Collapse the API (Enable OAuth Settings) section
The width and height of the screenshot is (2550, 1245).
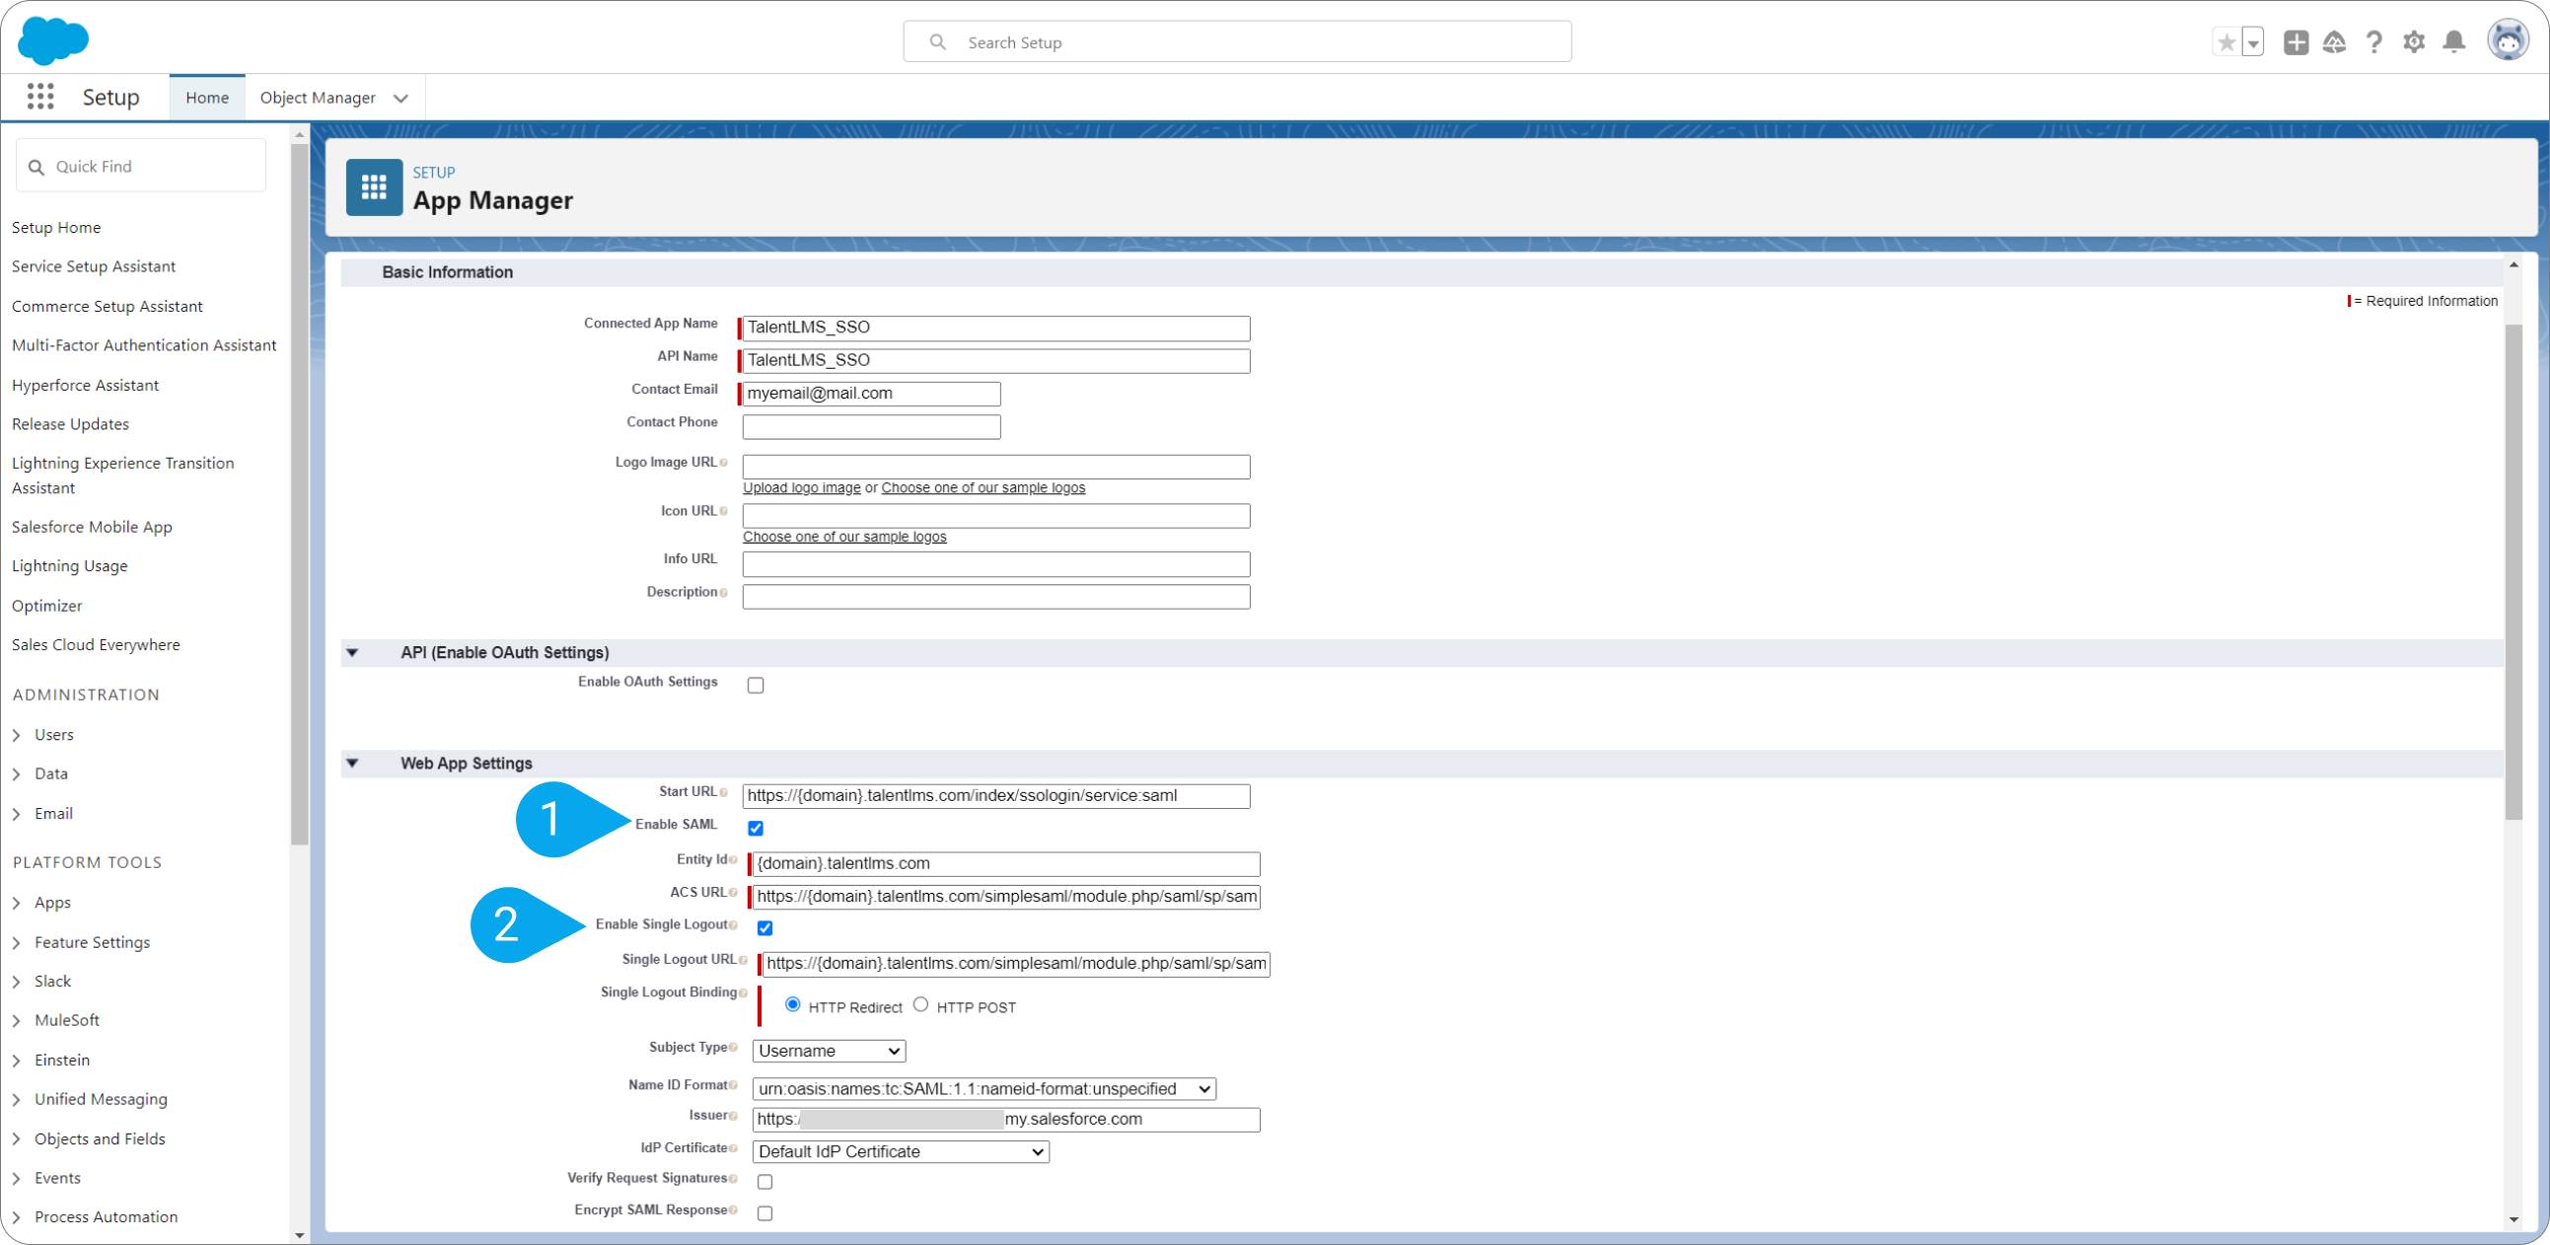tap(352, 653)
